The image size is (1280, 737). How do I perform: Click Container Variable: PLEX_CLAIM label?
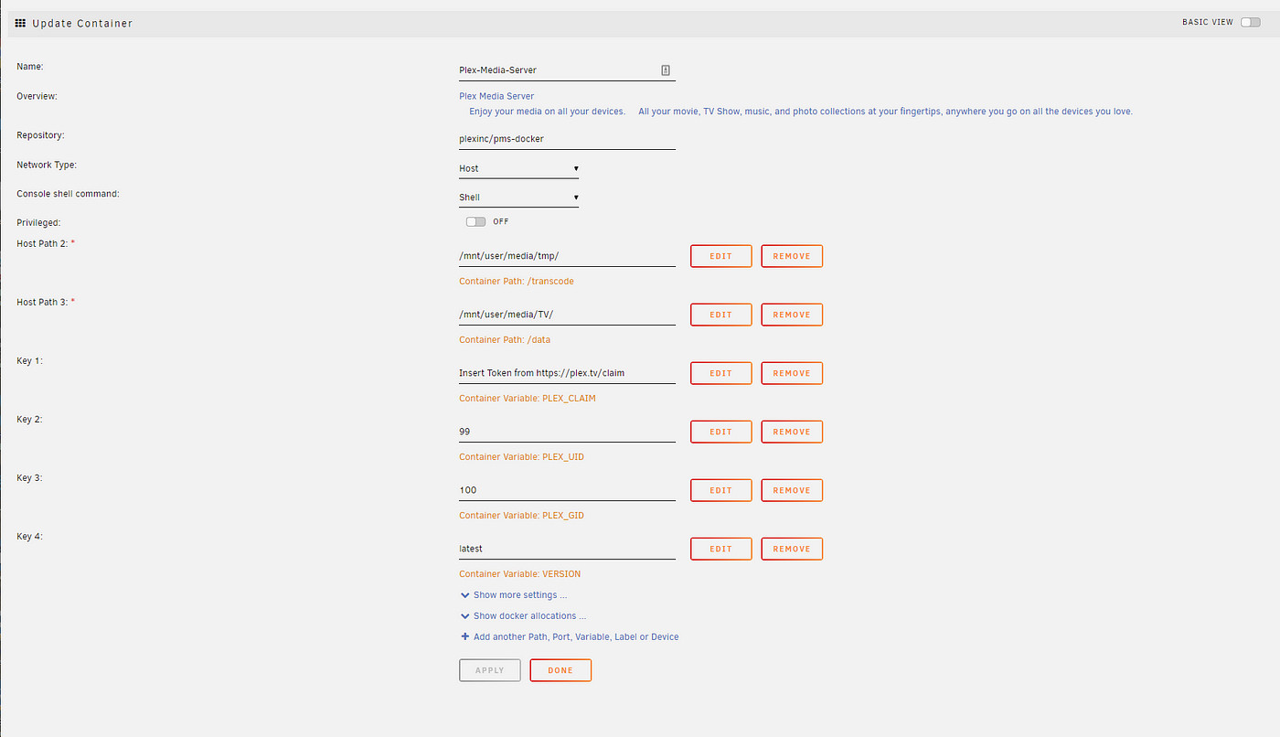coord(528,399)
